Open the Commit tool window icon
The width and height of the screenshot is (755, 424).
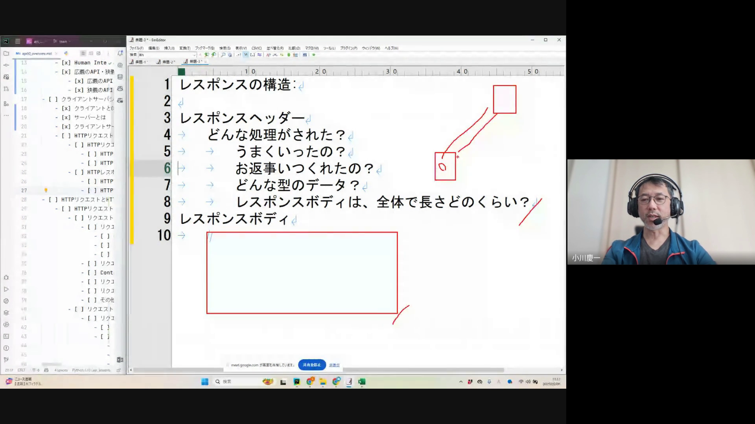6,65
